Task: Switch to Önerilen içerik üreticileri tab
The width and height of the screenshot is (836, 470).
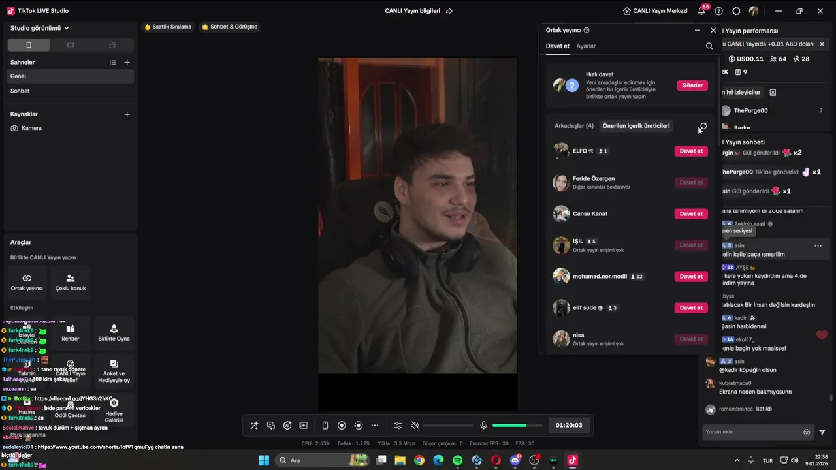Action: [636, 126]
